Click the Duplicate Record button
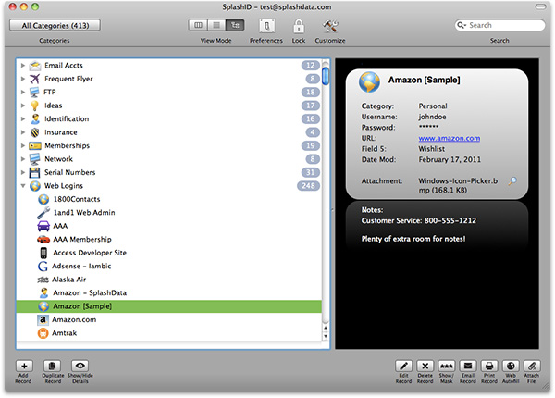This screenshot has height=398, width=555. (x=52, y=366)
